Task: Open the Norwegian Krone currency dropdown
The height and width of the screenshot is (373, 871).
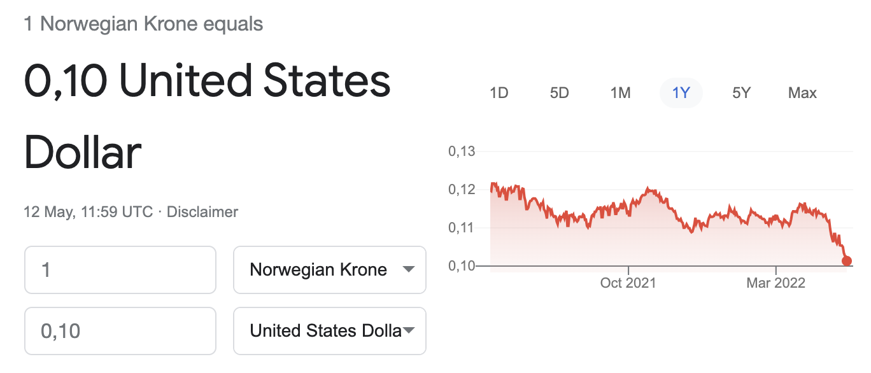Action: coord(330,270)
